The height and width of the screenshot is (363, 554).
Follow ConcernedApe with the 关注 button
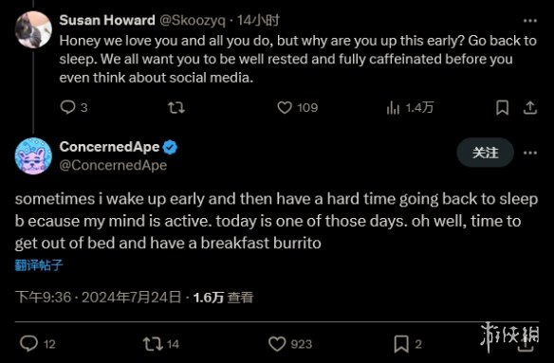coord(485,153)
